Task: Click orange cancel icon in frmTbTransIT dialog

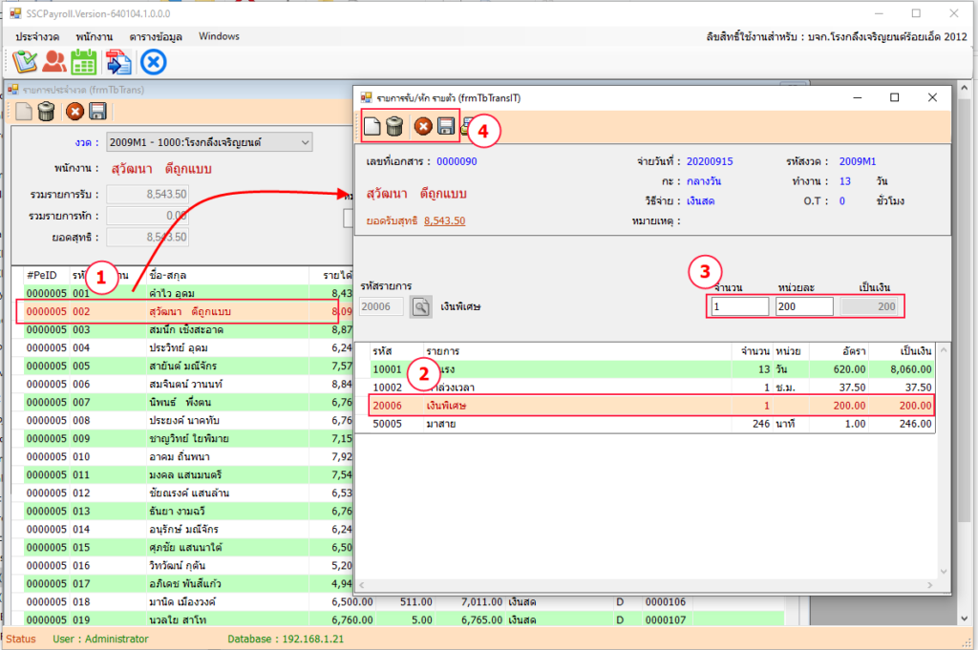Action: (423, 127)
